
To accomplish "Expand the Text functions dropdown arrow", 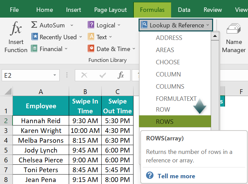I will coord(110,37).
